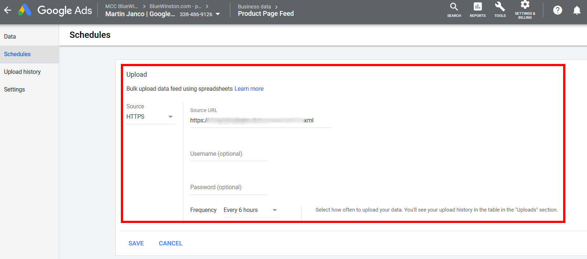
Task: View notifications bell
Action: [x=577, y=10]
